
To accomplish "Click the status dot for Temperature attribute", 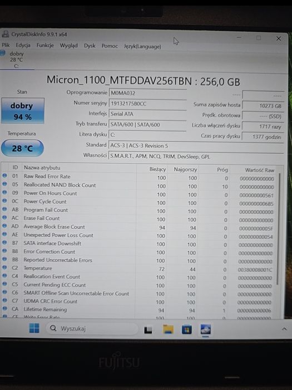I will pyautogui.click(x=4, y=267).
